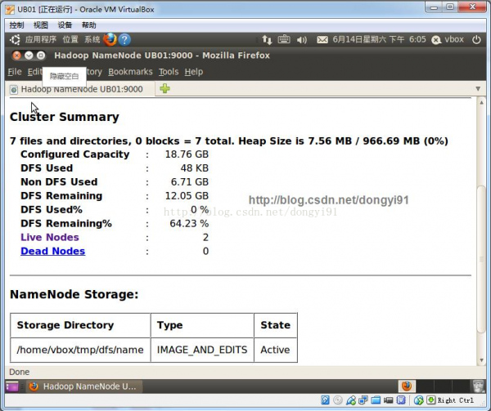Click VirtualBox USB devices status icon
Viewport: 491px width, 411px height.
351,400
